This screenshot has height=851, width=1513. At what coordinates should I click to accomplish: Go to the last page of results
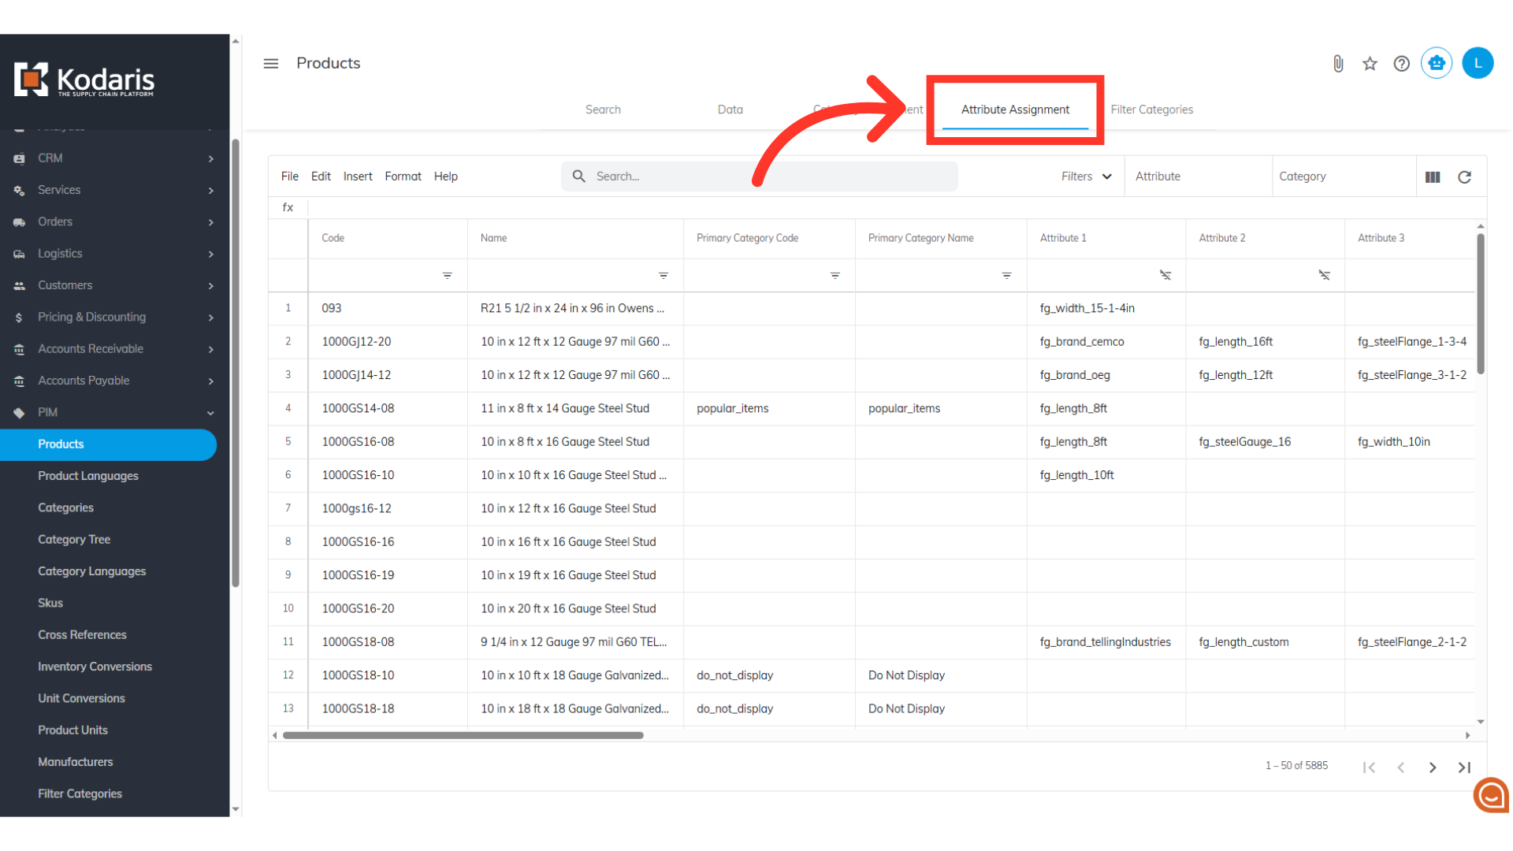pyautogui.click(x=1464, y=767)
